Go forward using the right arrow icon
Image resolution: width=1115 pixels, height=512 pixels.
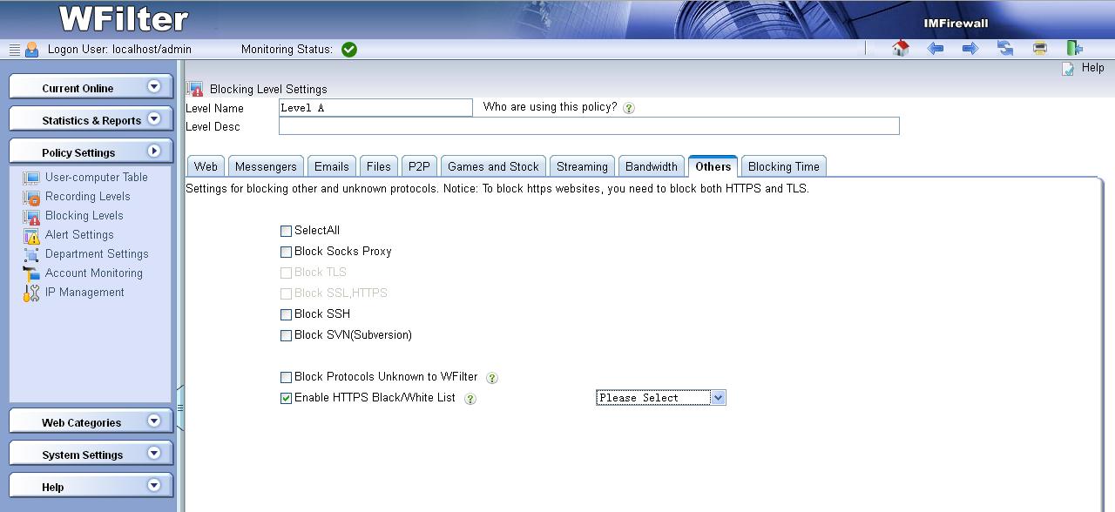pyautogui.click(x=970, y=49)
